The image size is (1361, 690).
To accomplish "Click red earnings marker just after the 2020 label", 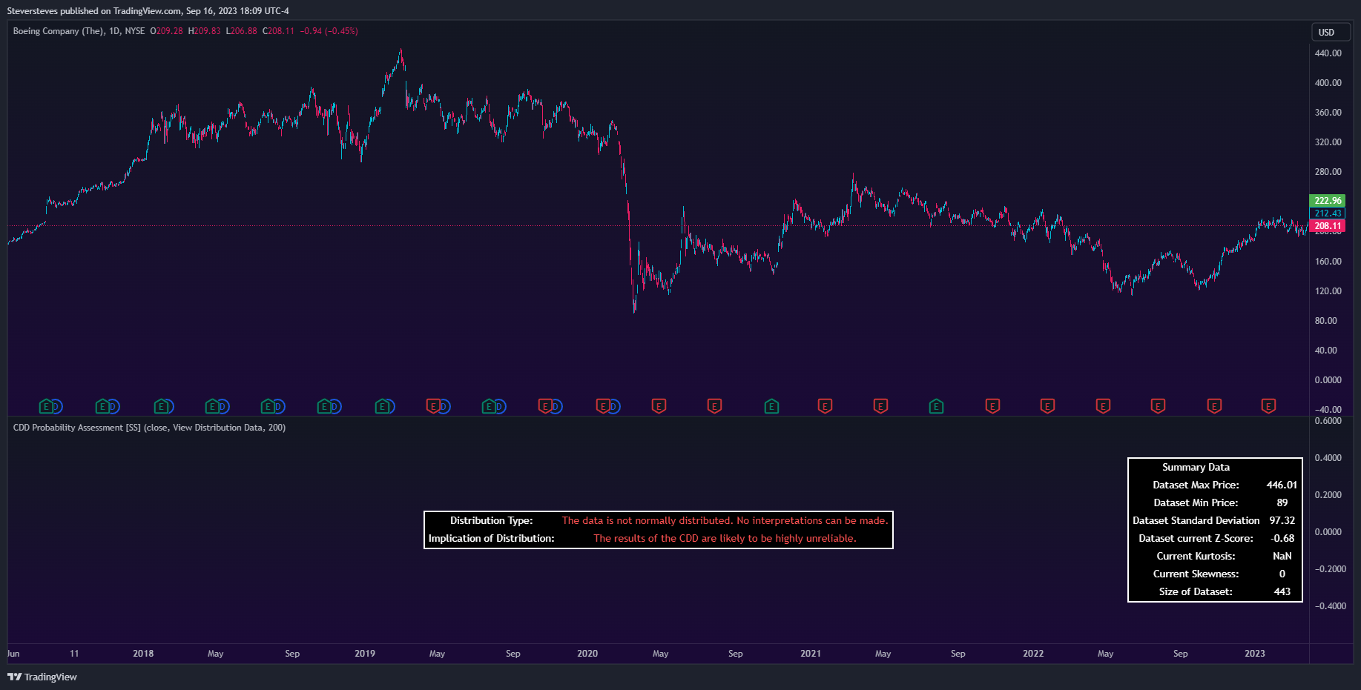I will (x=603, y=406).
